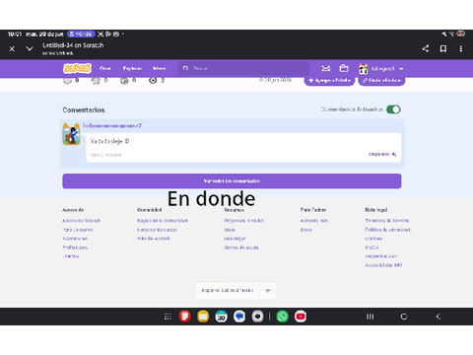The image size is (473, 355).
Task: Close the browser tab with X
Action: point(12,49)
